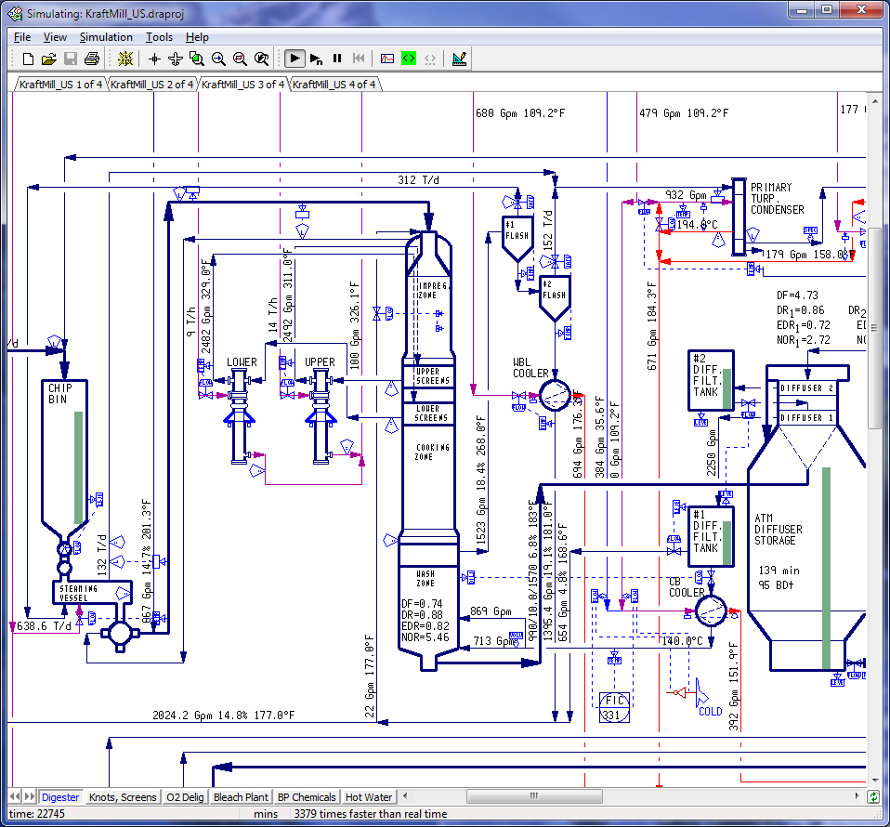
Task: Click the FIC 331 controller block
Action: pyautogui.click(x=614, y=707)
